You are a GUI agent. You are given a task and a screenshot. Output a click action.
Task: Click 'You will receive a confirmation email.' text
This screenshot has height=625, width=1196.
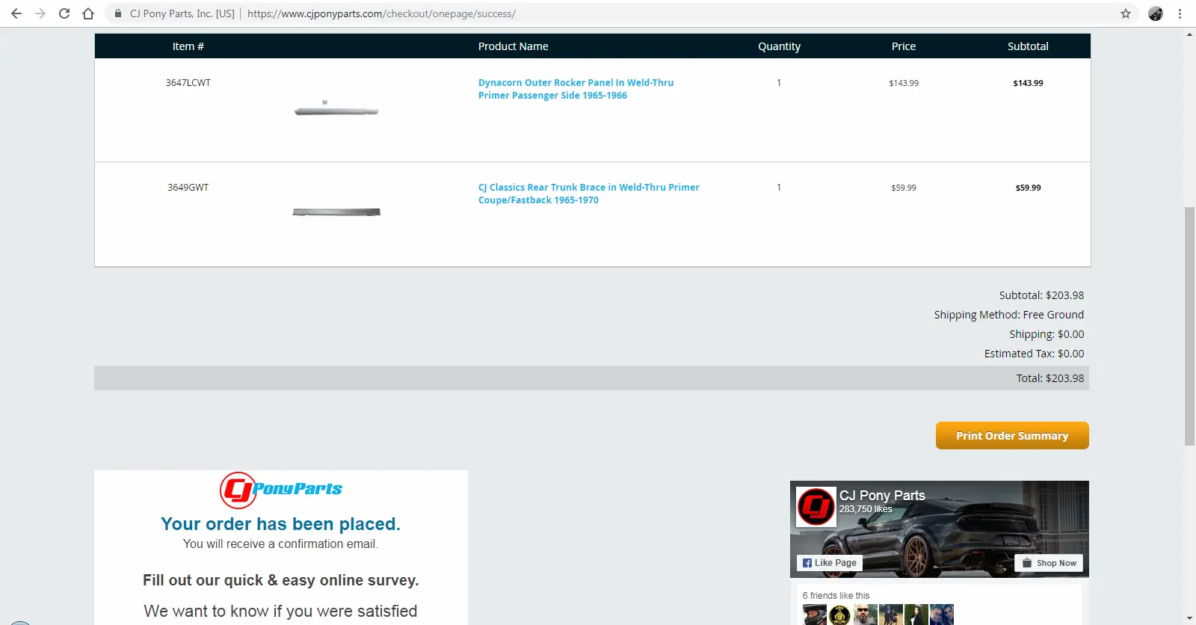tap(281, 544)
